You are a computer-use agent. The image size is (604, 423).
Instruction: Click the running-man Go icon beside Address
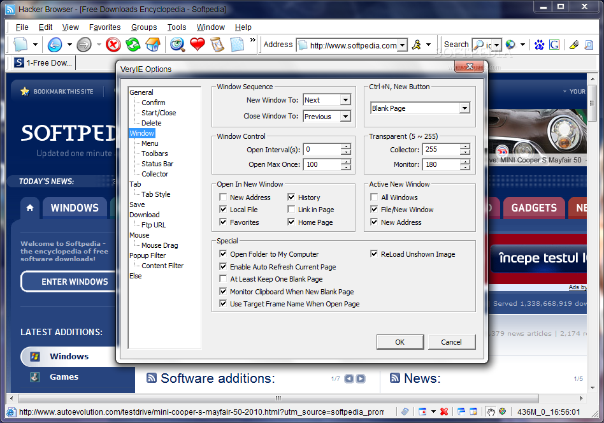pos(417,45)
